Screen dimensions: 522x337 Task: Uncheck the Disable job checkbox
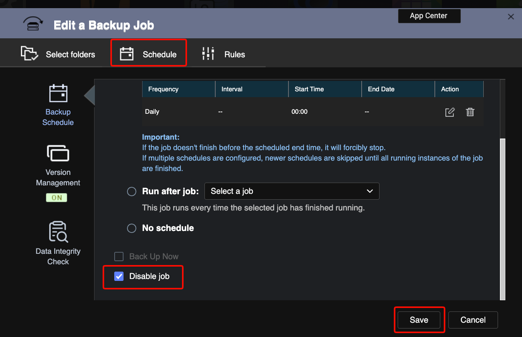(119, 276)
